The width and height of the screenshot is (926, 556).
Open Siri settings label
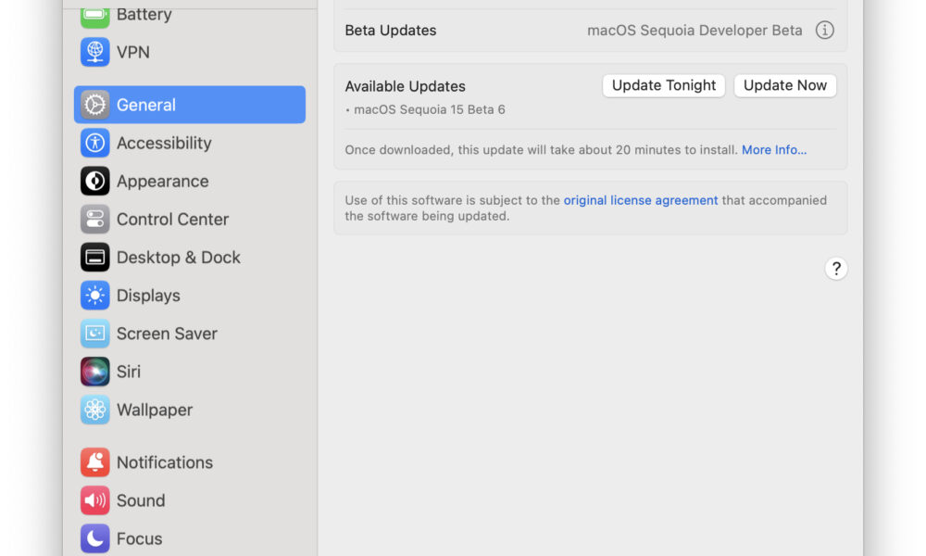tap(129, 372)
